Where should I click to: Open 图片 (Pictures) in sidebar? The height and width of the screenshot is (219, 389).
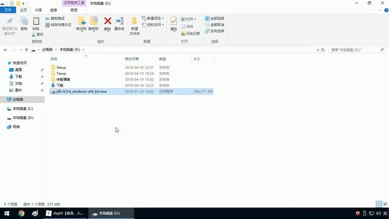pyautogui.click(x=18, y=90)
